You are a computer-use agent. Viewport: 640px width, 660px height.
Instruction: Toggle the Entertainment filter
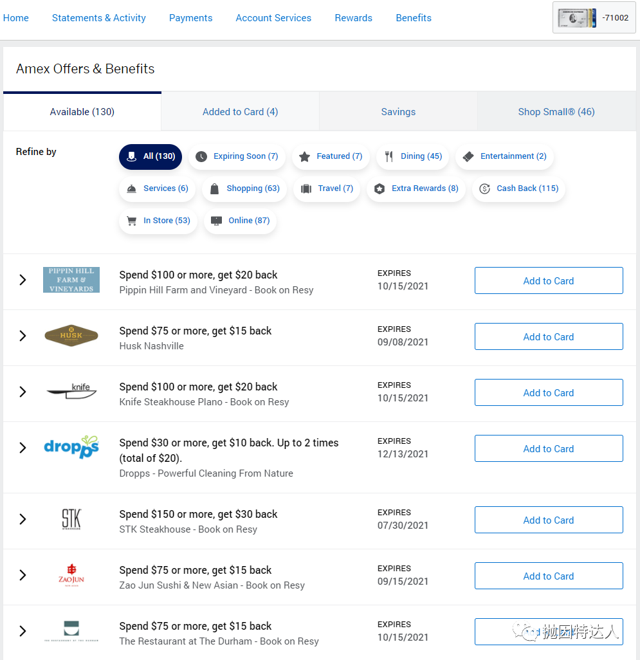point(504,156)
